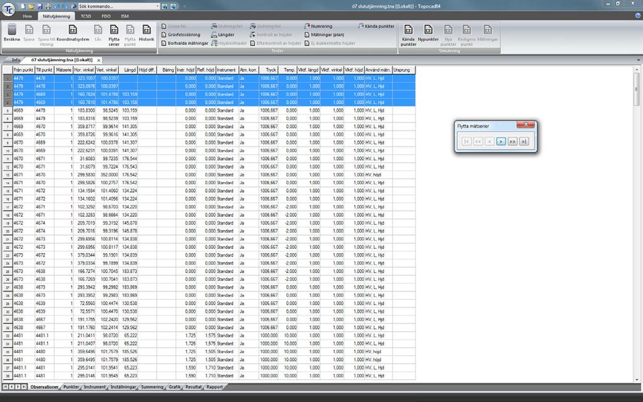Viewport: 643px width, 402px height.
Task: Jump to last series in Flytta mätserier
Action: point(524,141)
